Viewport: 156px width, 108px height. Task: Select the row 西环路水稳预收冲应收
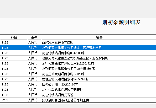(78, 42)
